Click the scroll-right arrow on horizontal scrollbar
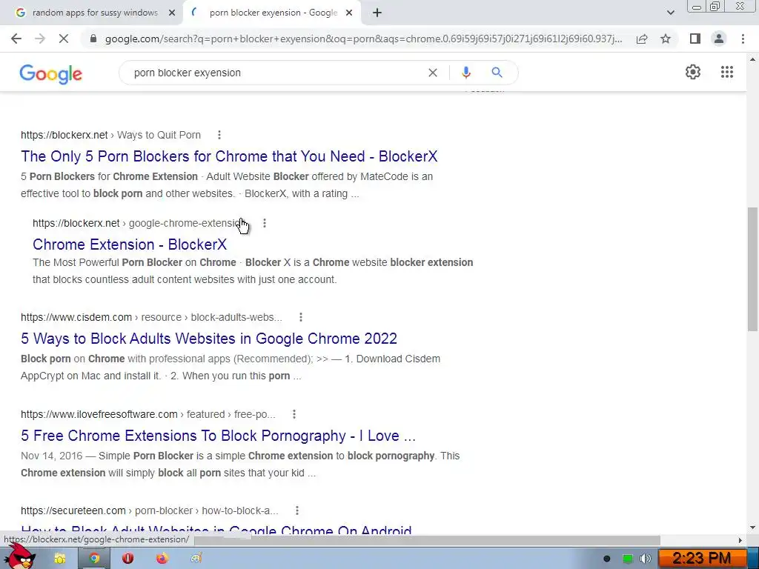This screenshot has height=569, width=759. click(740, 540)
